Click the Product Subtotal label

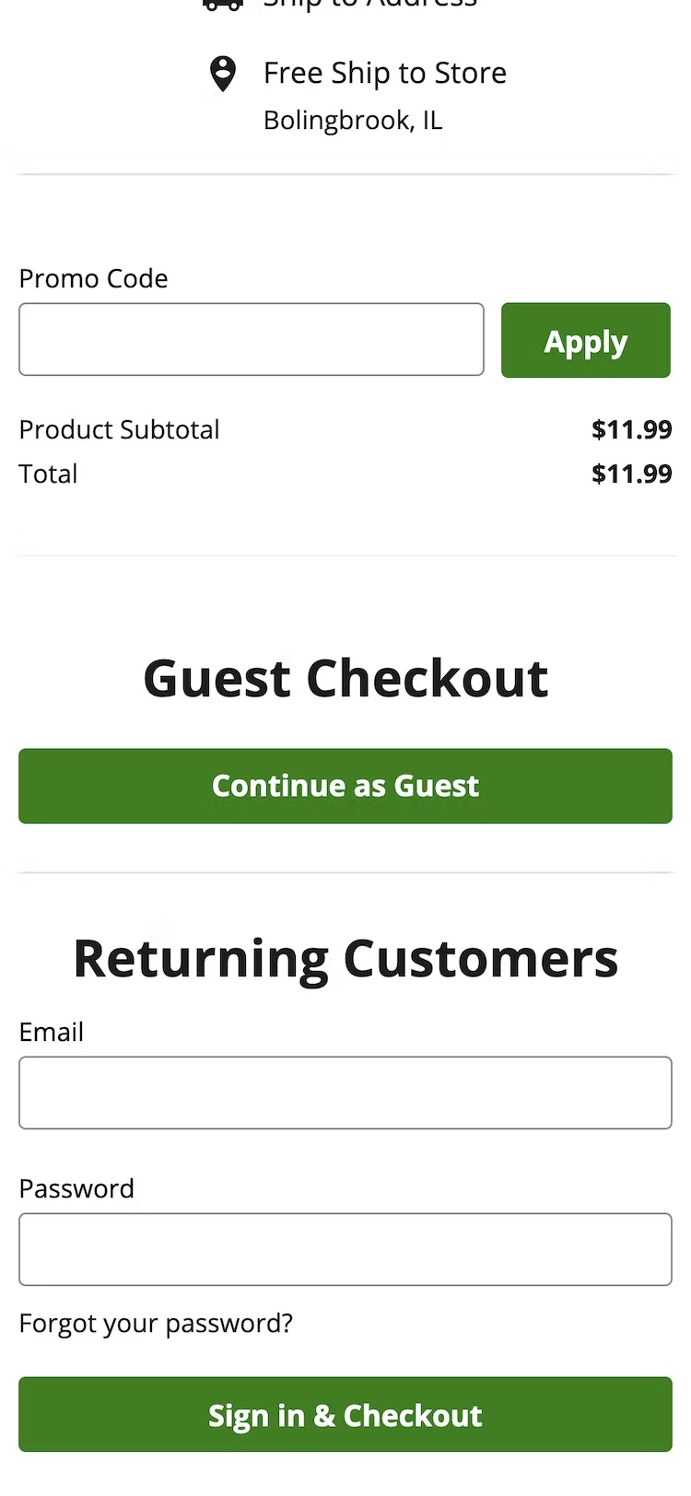click(x=119, y=429)
